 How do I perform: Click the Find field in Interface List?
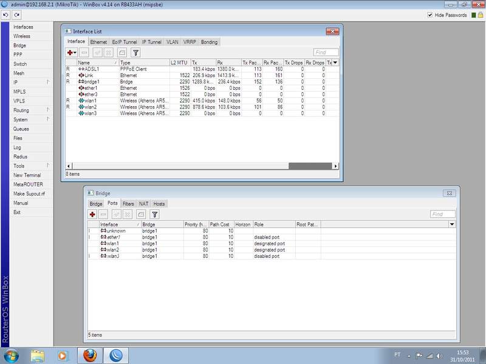326,52
